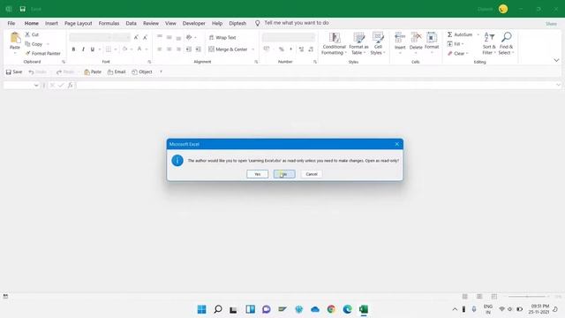The width and height of the screenshot is (565, 318).
Task: Open the File tab
Action: point(11,23)
